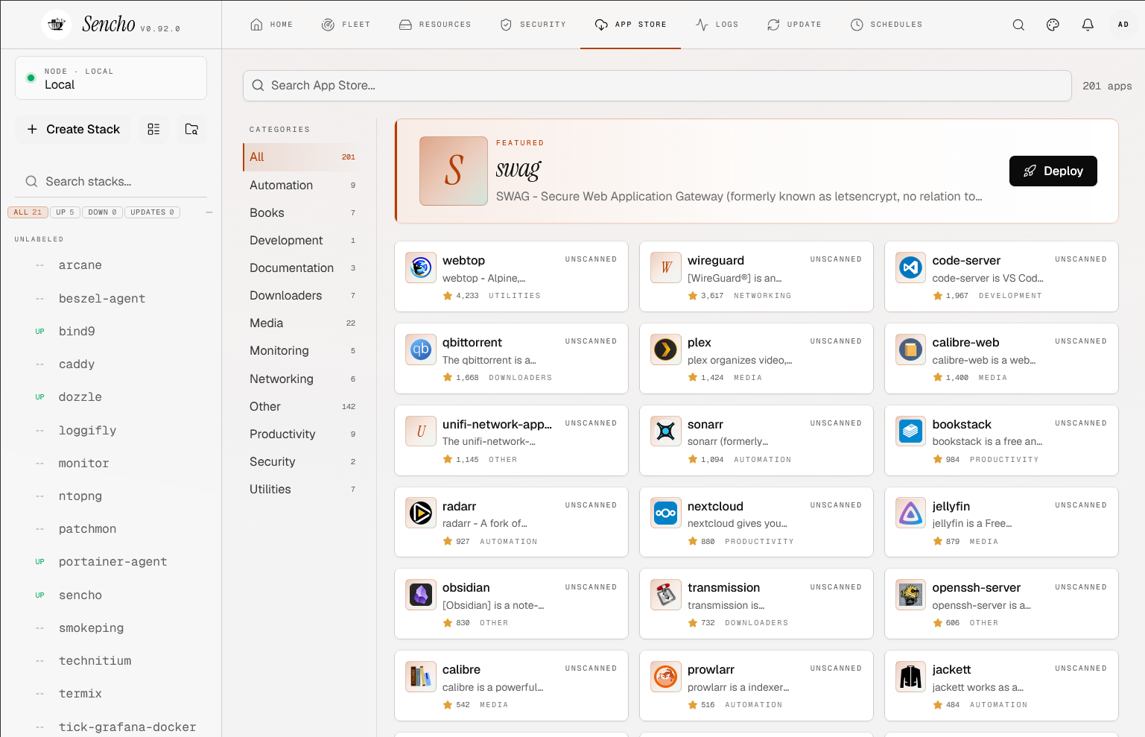1145x737 pixels.
Task: Select the Utilities category
Action: pyautogui.click(x=302, y=489)
